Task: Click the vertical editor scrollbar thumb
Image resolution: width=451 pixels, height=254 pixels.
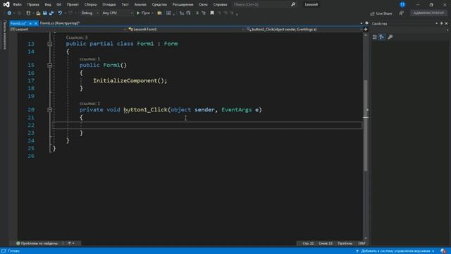Action: pyautogui.click(x=366, y=126)
